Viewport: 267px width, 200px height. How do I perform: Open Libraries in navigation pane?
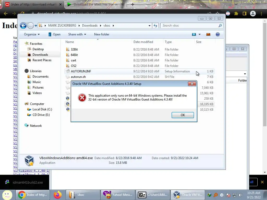(x=35, y=71)
